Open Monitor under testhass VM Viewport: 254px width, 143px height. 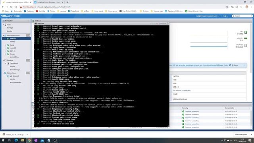tap(12, 42)
